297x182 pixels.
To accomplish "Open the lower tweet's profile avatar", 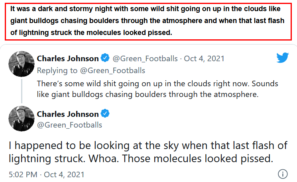I will click(x=21, y=118).
